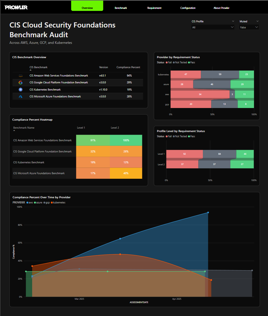Click the AWS Level 2 100% heatmap cell

(x=126, y=140)
